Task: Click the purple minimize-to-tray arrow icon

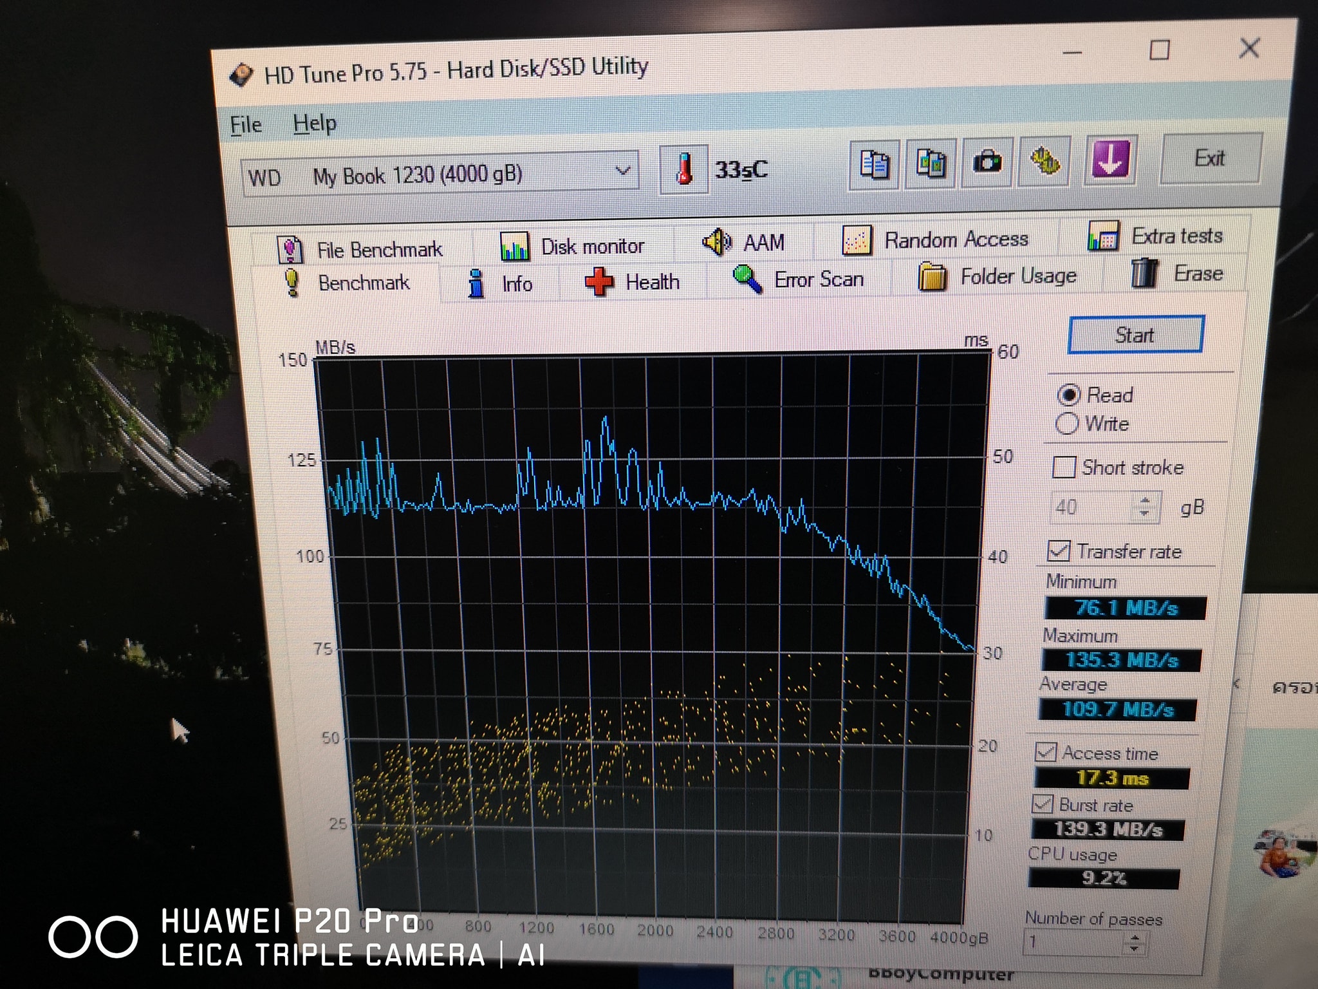Action: 1111,160
